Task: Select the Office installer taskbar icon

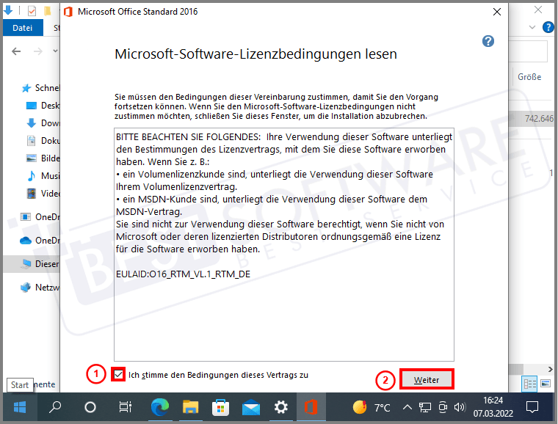Action: pos(311,407)
